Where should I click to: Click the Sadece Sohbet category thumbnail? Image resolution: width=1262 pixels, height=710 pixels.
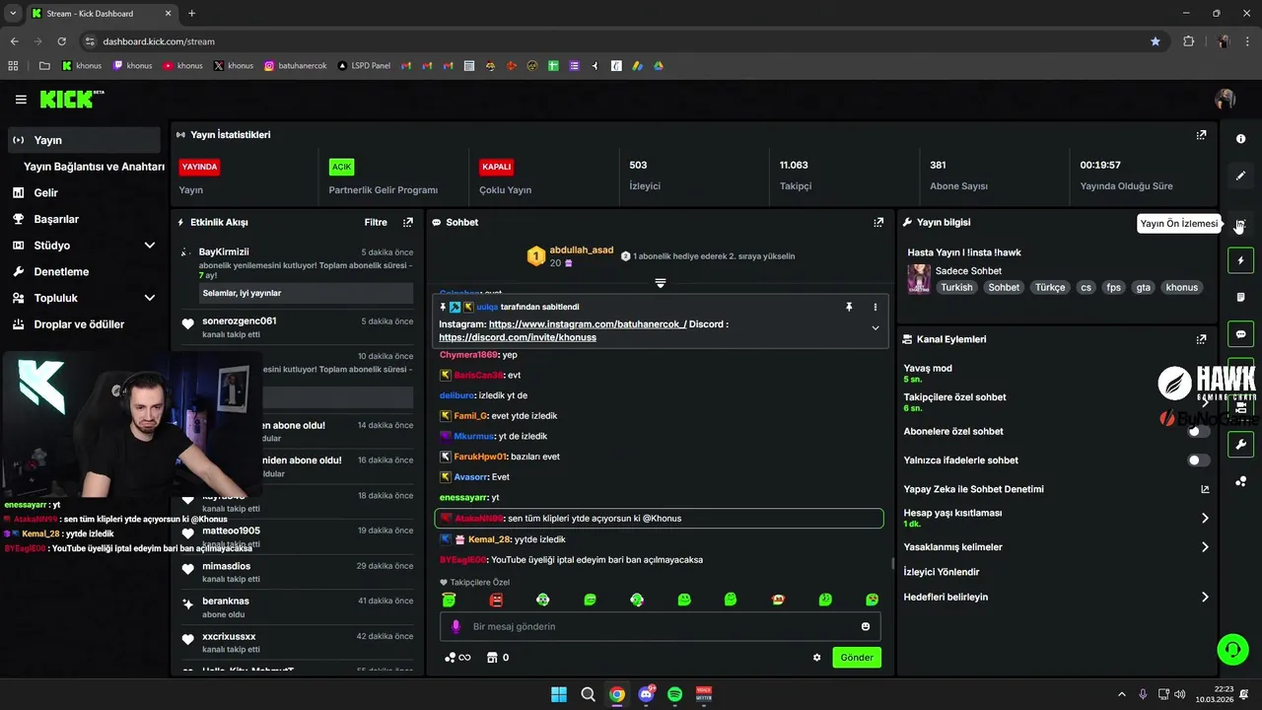point(919,278)
